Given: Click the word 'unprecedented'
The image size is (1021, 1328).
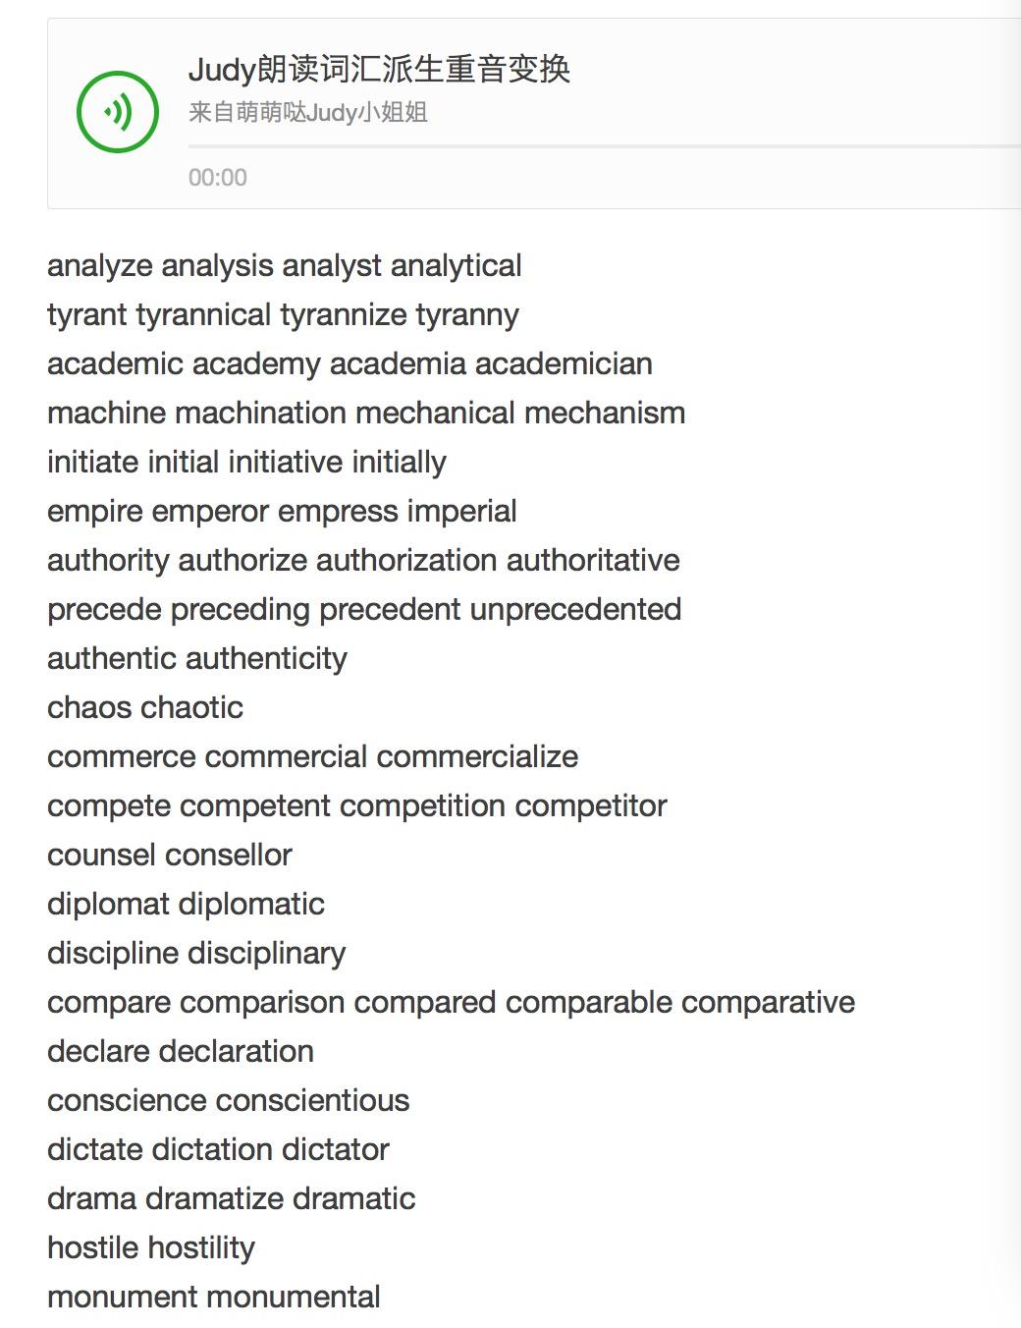Looking at the screenshot, I should point(575,610).
